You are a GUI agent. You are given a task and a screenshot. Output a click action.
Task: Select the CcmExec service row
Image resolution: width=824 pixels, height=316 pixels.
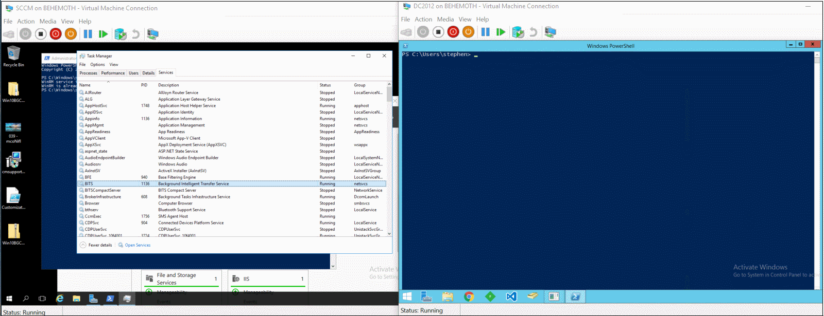coord(232,216)
